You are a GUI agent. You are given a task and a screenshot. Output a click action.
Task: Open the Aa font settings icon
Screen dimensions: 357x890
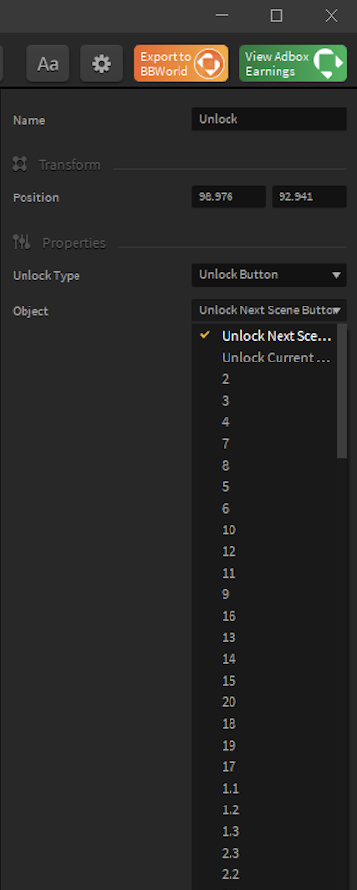coord(48,64)
